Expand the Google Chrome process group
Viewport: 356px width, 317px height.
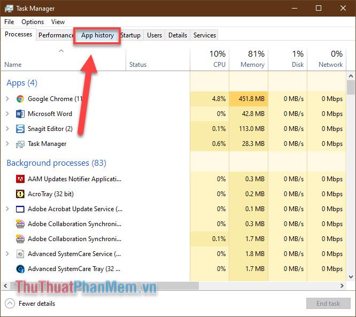(x=7, y=98)
